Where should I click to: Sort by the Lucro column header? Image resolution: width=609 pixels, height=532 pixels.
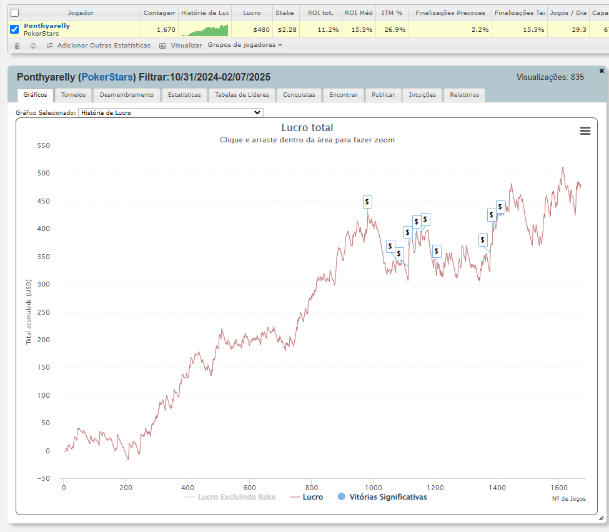252,13
